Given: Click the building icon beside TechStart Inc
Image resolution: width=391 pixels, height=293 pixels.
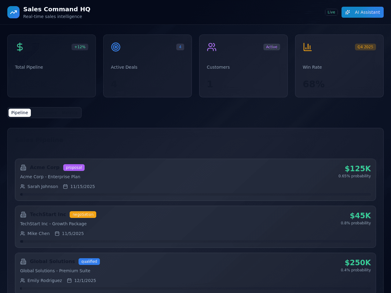Looking at the screenshot, I should [x=23, y=215].
